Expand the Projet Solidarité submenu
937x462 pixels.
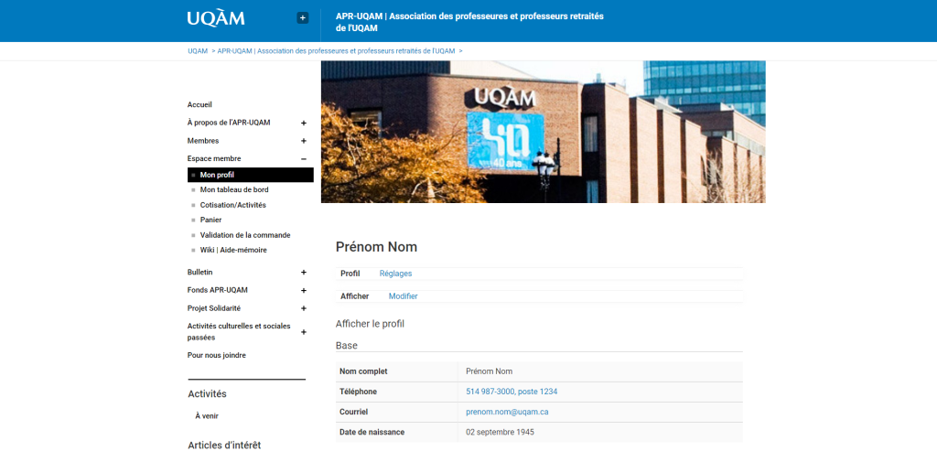point(304,308)
